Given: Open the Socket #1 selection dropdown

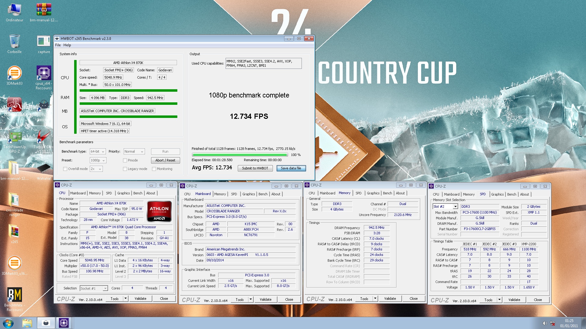Looking at the screenshot, I should 94,288.
